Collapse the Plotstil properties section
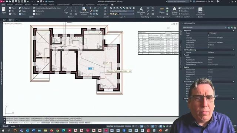237x133 pixels. tap(233, 55)
